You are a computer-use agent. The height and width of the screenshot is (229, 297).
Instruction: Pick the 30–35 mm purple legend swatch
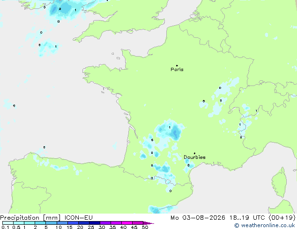105,223
